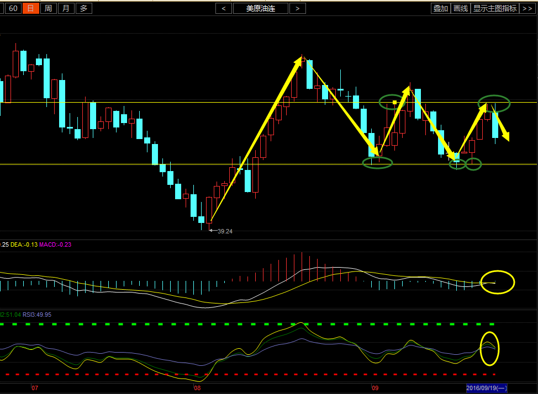
Task: Go to previous symbol with left arrow
Action: point(224,8)
